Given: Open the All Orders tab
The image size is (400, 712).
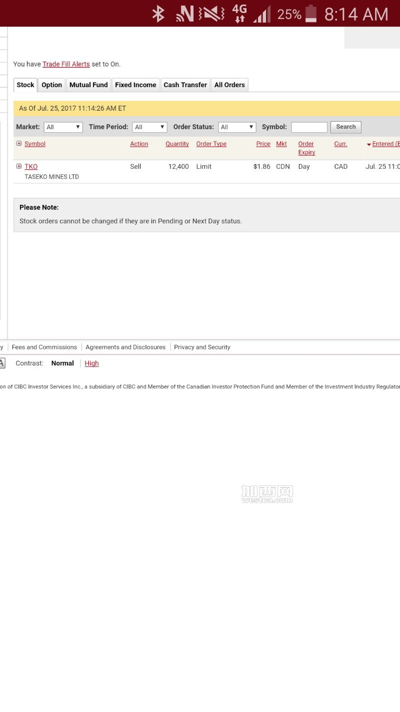Looking at the screenshot, I should (x=229, y=85).
